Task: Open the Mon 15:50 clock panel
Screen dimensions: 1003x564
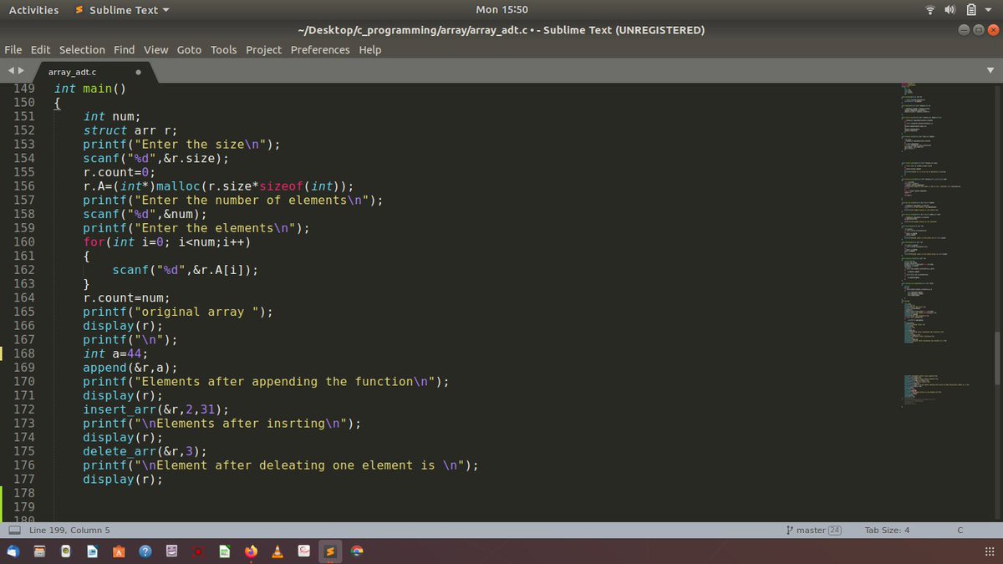Action: tap(501, 9)
